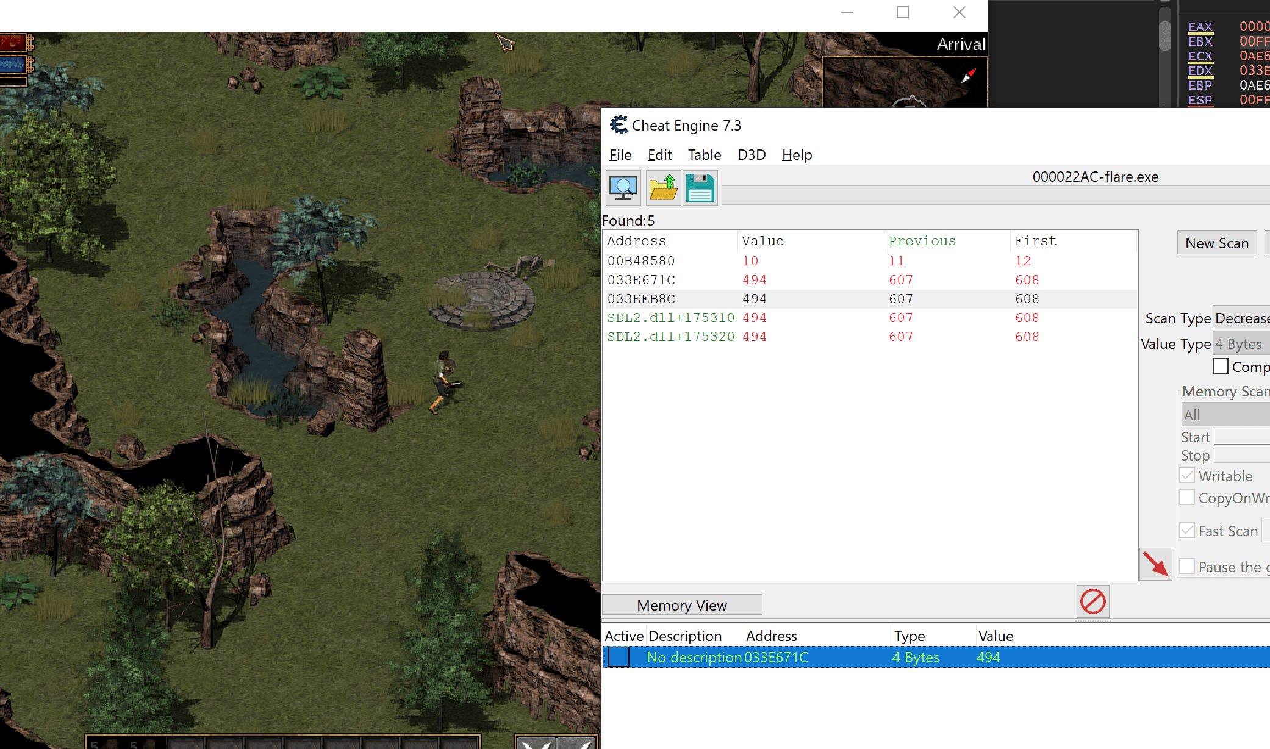Select result row SDL2.dll+175310
The width and height of the screenshot is (1270, 749).
(x=870, y=318)
